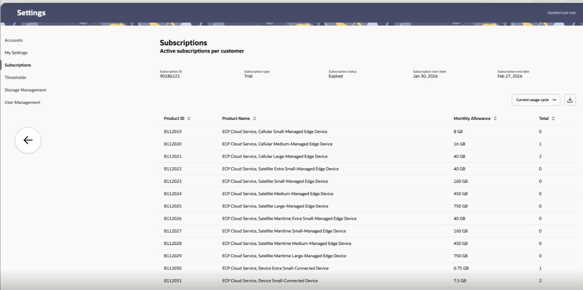
Task: Click the Total column header
Action: [544, 119]
